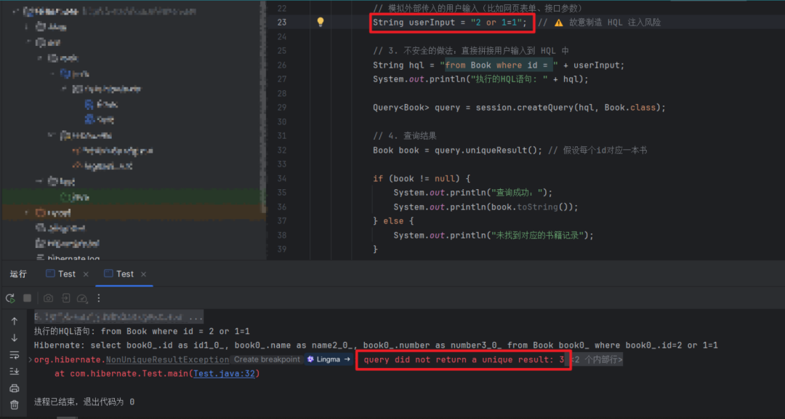Open the profiler gauge icon in run toolbar

point(82,298)
